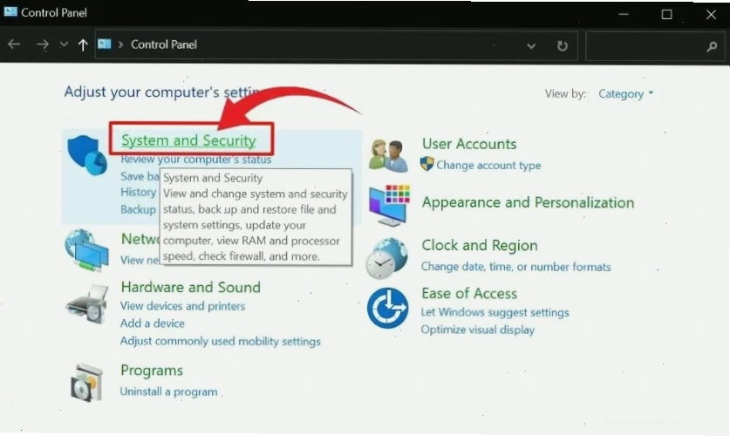This screenshot has width=730, height=436.
Task: Minimize the Control Panel window
Action: click(x=624, y=15)
